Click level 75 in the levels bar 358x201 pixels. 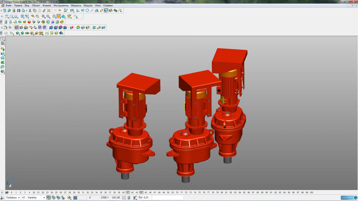199,193
